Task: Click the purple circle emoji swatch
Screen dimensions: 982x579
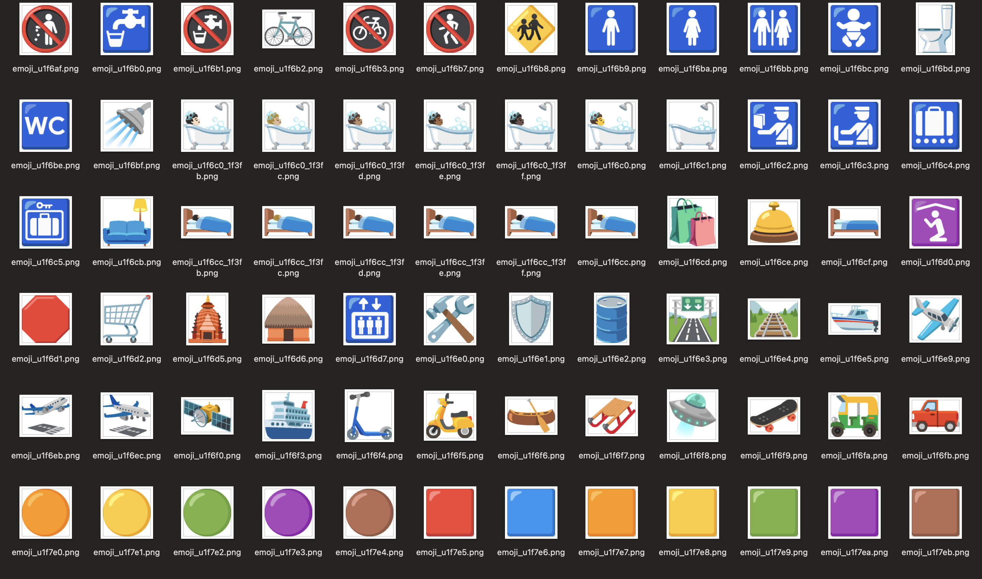Action: (288, 512)
